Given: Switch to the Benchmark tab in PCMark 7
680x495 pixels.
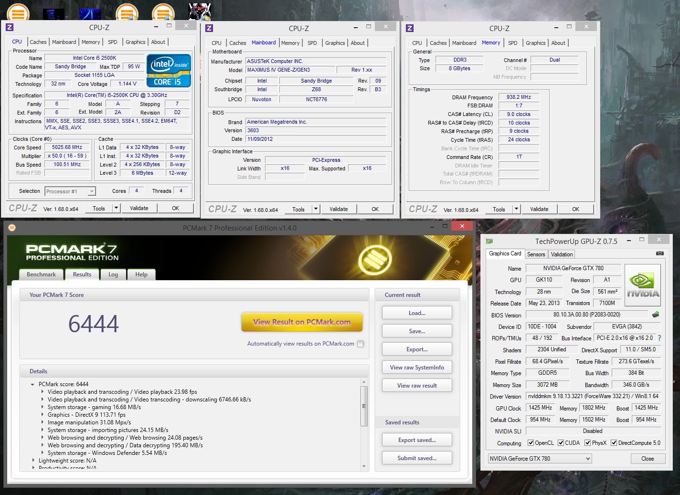Looking at the screenshot, I should (41, 274).
